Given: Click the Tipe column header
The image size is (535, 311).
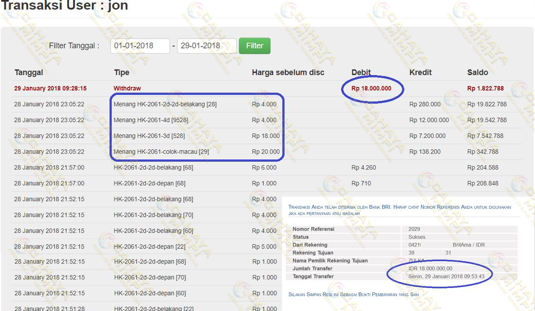Looking at the screenshot, I should click(x=121, y=72).
